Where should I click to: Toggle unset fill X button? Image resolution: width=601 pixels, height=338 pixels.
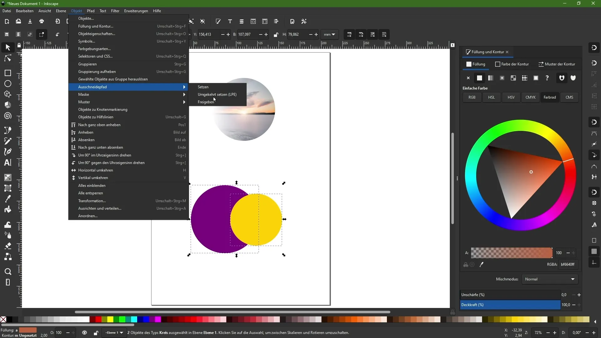pyautogui.click(x=468, y=78)
